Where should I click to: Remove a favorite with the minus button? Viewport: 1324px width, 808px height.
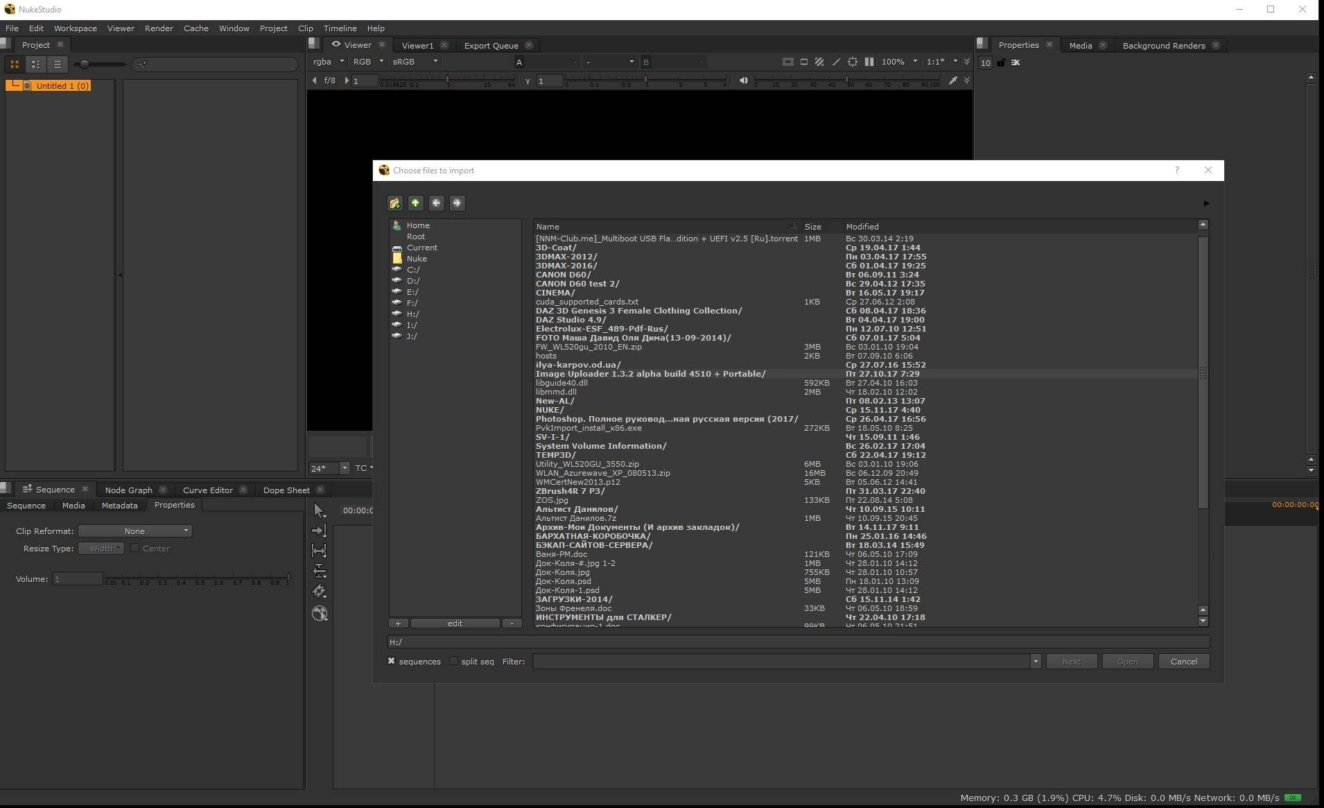[x=512, y=624]
